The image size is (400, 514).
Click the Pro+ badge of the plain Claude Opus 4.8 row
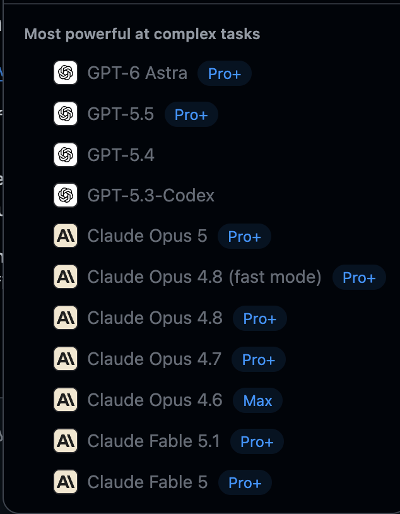260,318
